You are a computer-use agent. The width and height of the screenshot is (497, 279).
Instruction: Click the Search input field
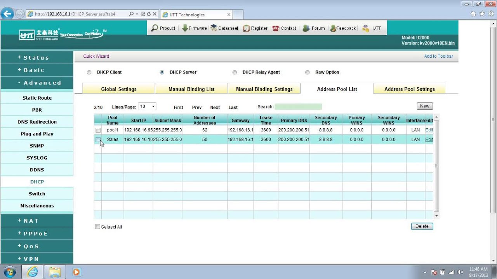[x=298, y=107]
